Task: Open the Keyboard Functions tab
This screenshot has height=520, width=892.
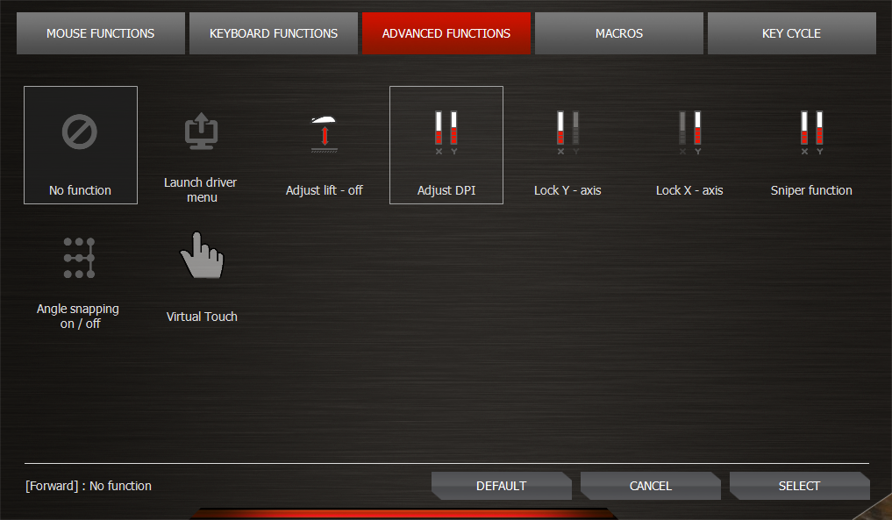Action: pyautogui.click(x=274, y=33)
